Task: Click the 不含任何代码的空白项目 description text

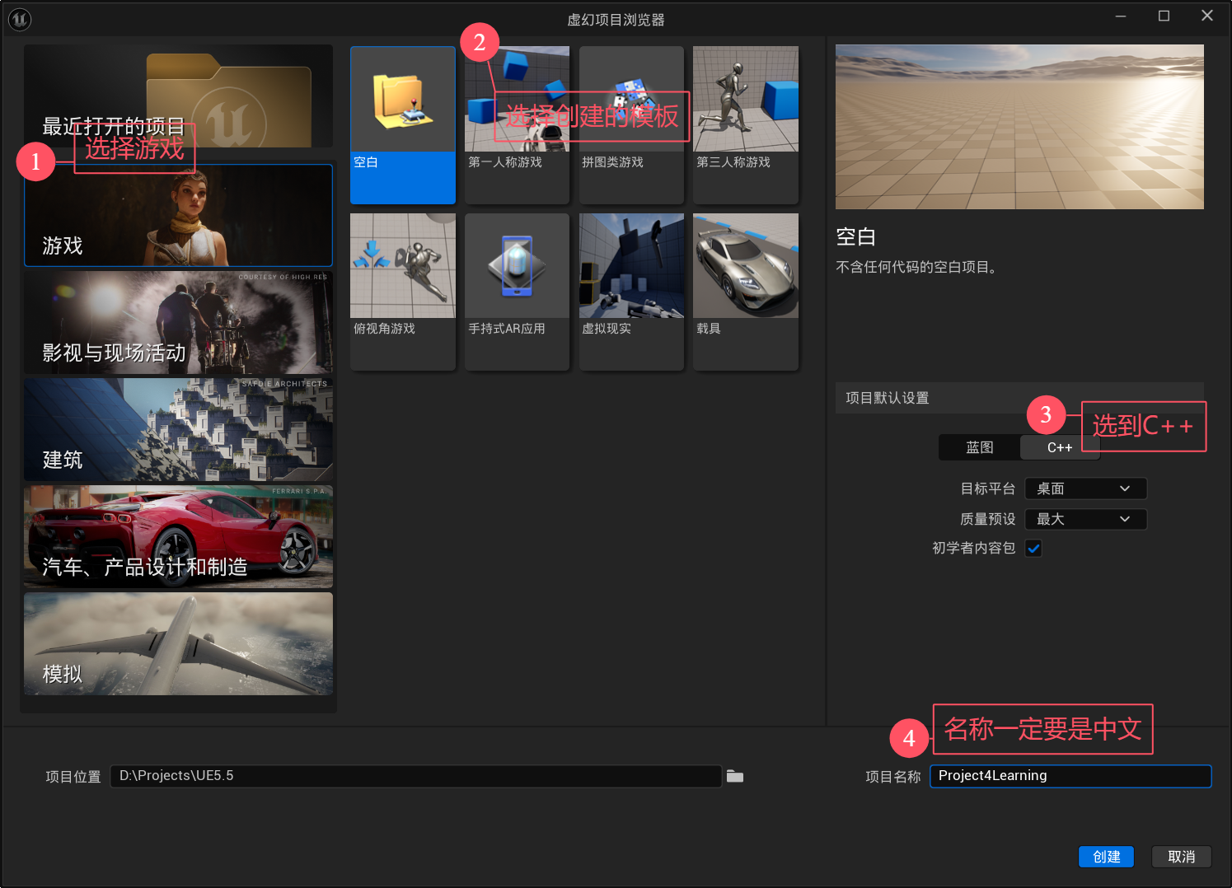Action: coord(919,267)
